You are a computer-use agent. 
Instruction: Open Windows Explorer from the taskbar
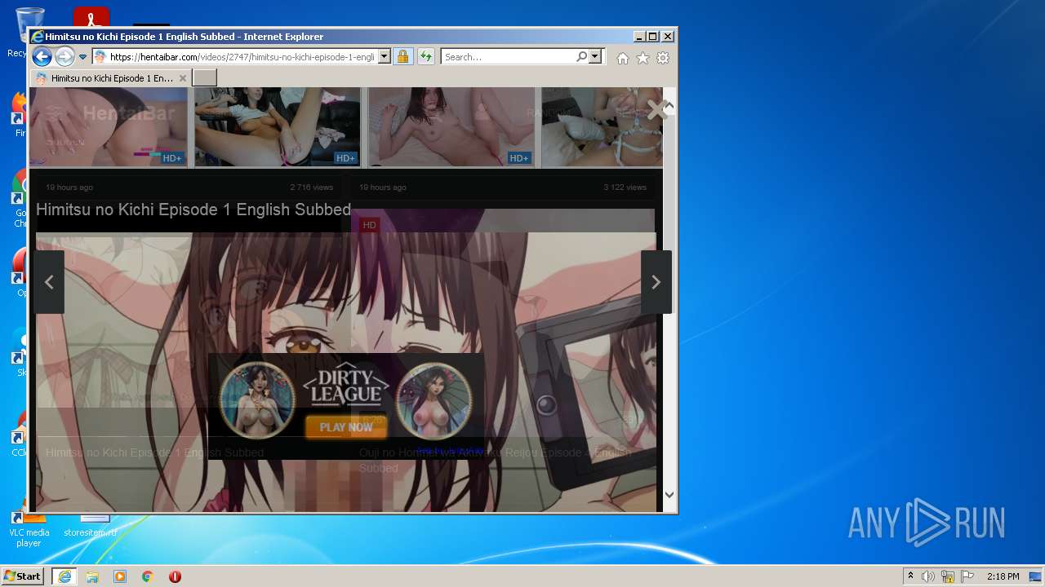tap(92, 576)
